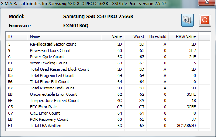This screenshot has width=216, height=137.
Task: Close the S.M.A.R.T. attributes window
Action: click(x=207, y=2)
